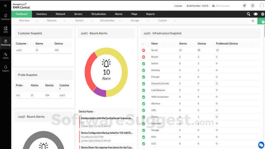
Task: Collapse the sidebar hamburger menu
Action: pos(5,6)
